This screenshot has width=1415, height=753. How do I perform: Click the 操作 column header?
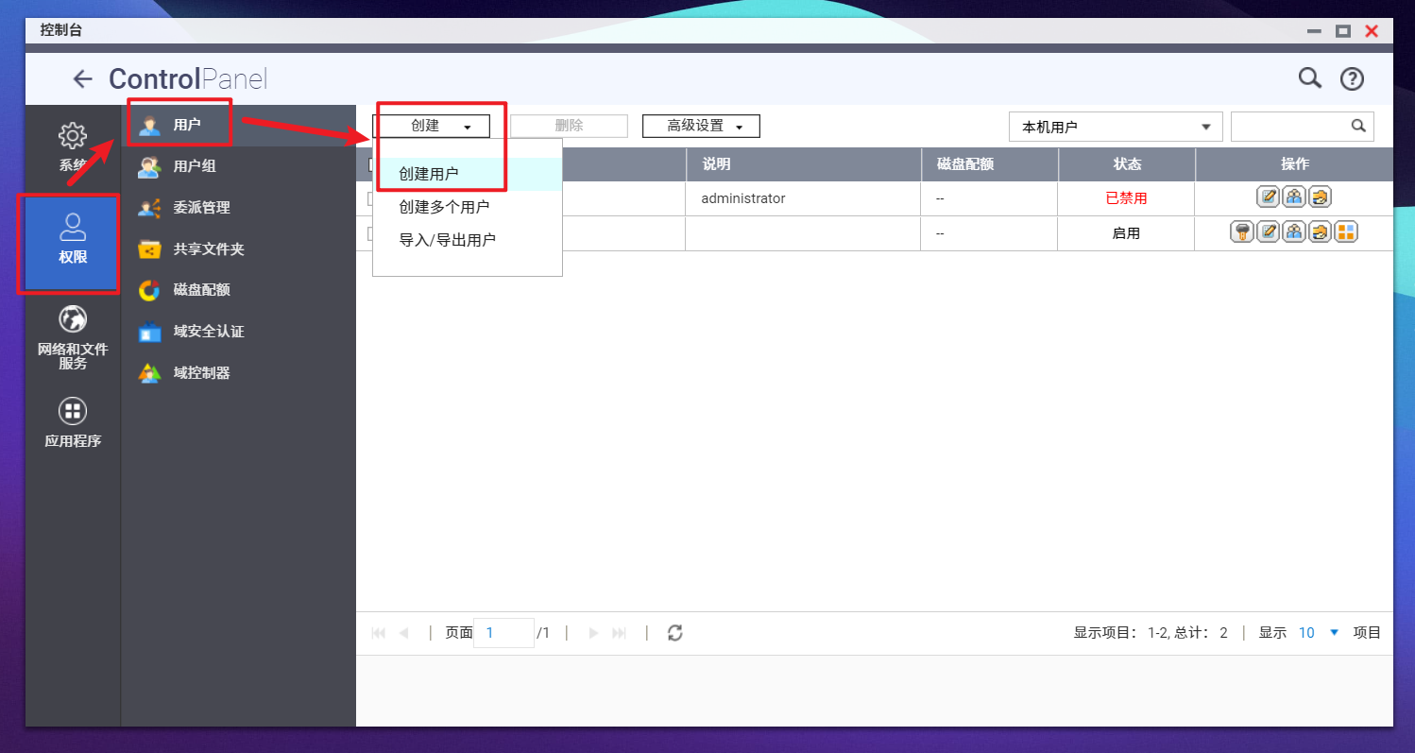[x=1294, y=164]
